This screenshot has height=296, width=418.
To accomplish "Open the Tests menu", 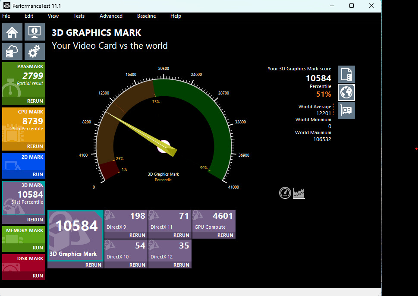I will 79,16.
